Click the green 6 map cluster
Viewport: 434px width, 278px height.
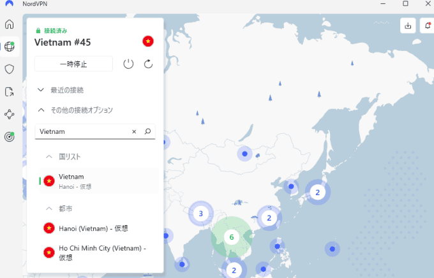click(x=232, y=237)
